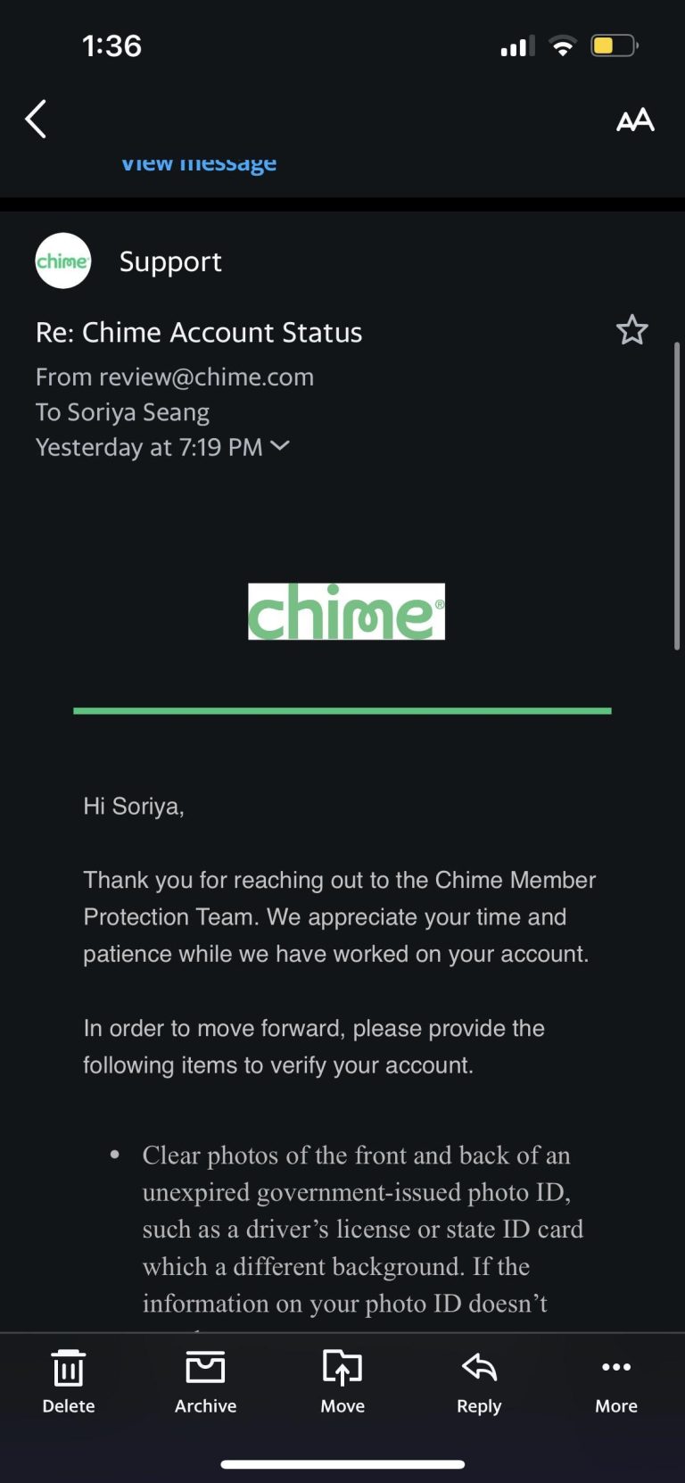Tap the home indicator bar at bottom
685x1483 pixels.
[x=342, y=1463]
